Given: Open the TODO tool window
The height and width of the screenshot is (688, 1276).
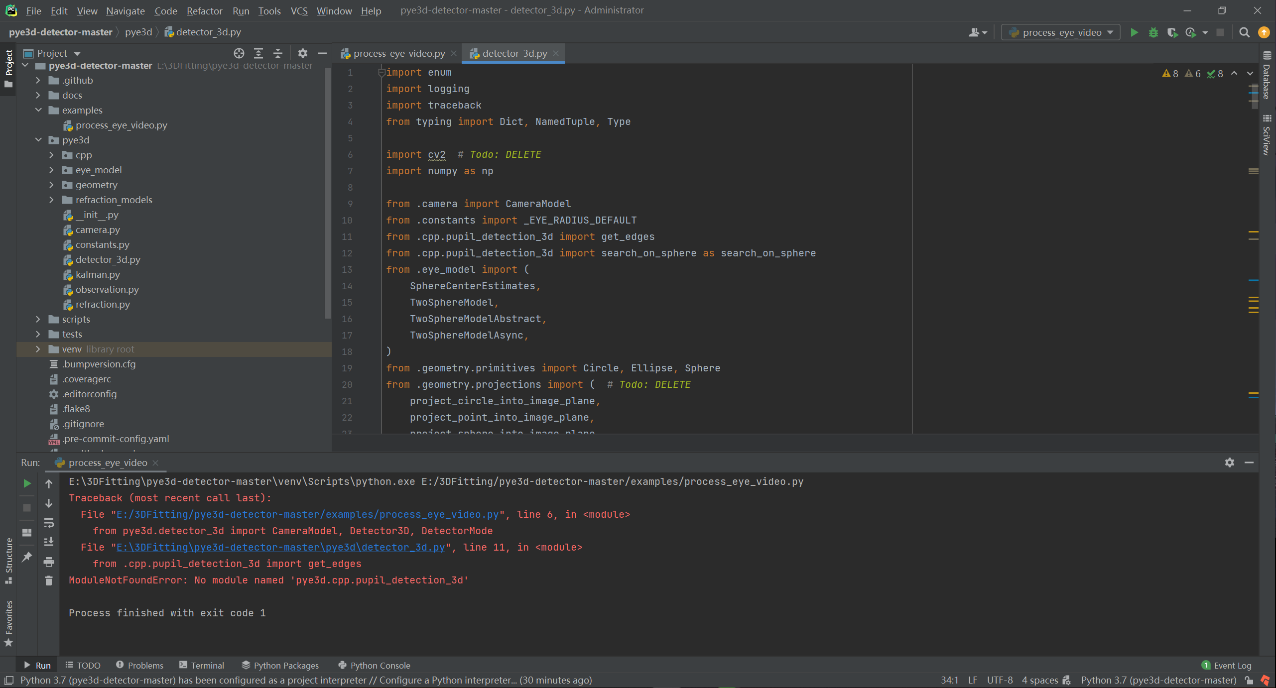Looking at the screenshot, I should 83,665.
